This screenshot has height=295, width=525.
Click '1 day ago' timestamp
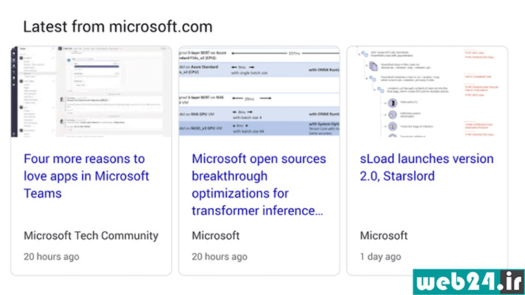pyautogui.click(x=380, y=257)
